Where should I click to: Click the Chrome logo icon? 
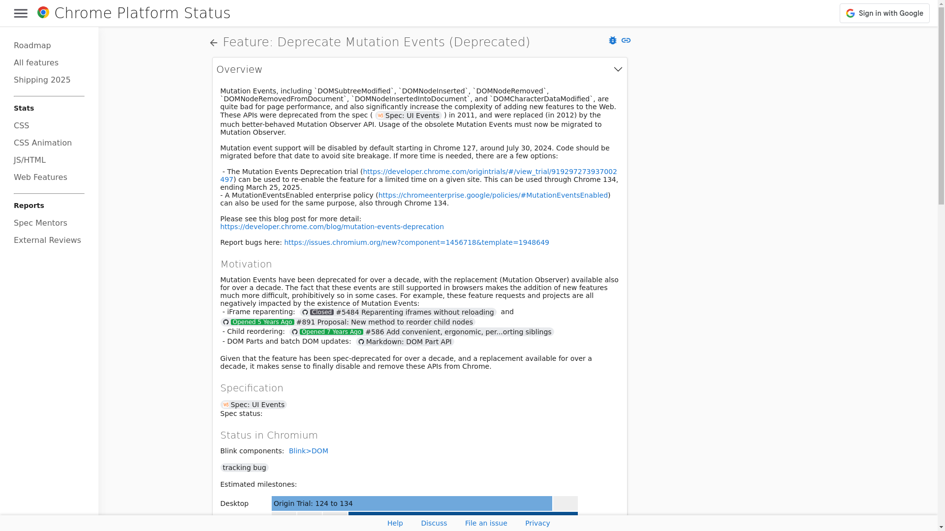click(43, 13)
